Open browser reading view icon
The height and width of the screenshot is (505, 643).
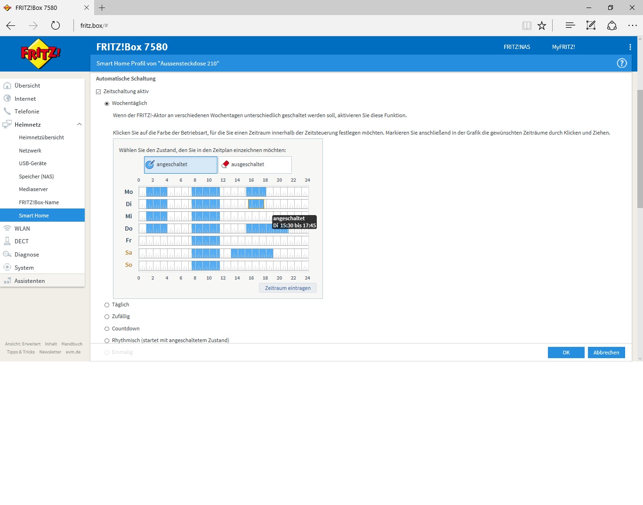pyautogui.click(x=527, y=25)
